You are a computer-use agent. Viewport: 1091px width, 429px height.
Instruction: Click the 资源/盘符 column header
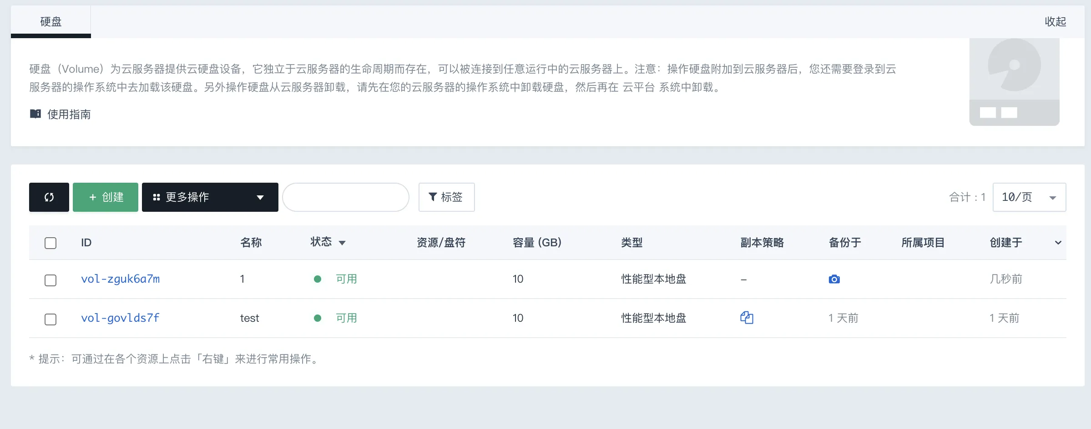[441, 243]
